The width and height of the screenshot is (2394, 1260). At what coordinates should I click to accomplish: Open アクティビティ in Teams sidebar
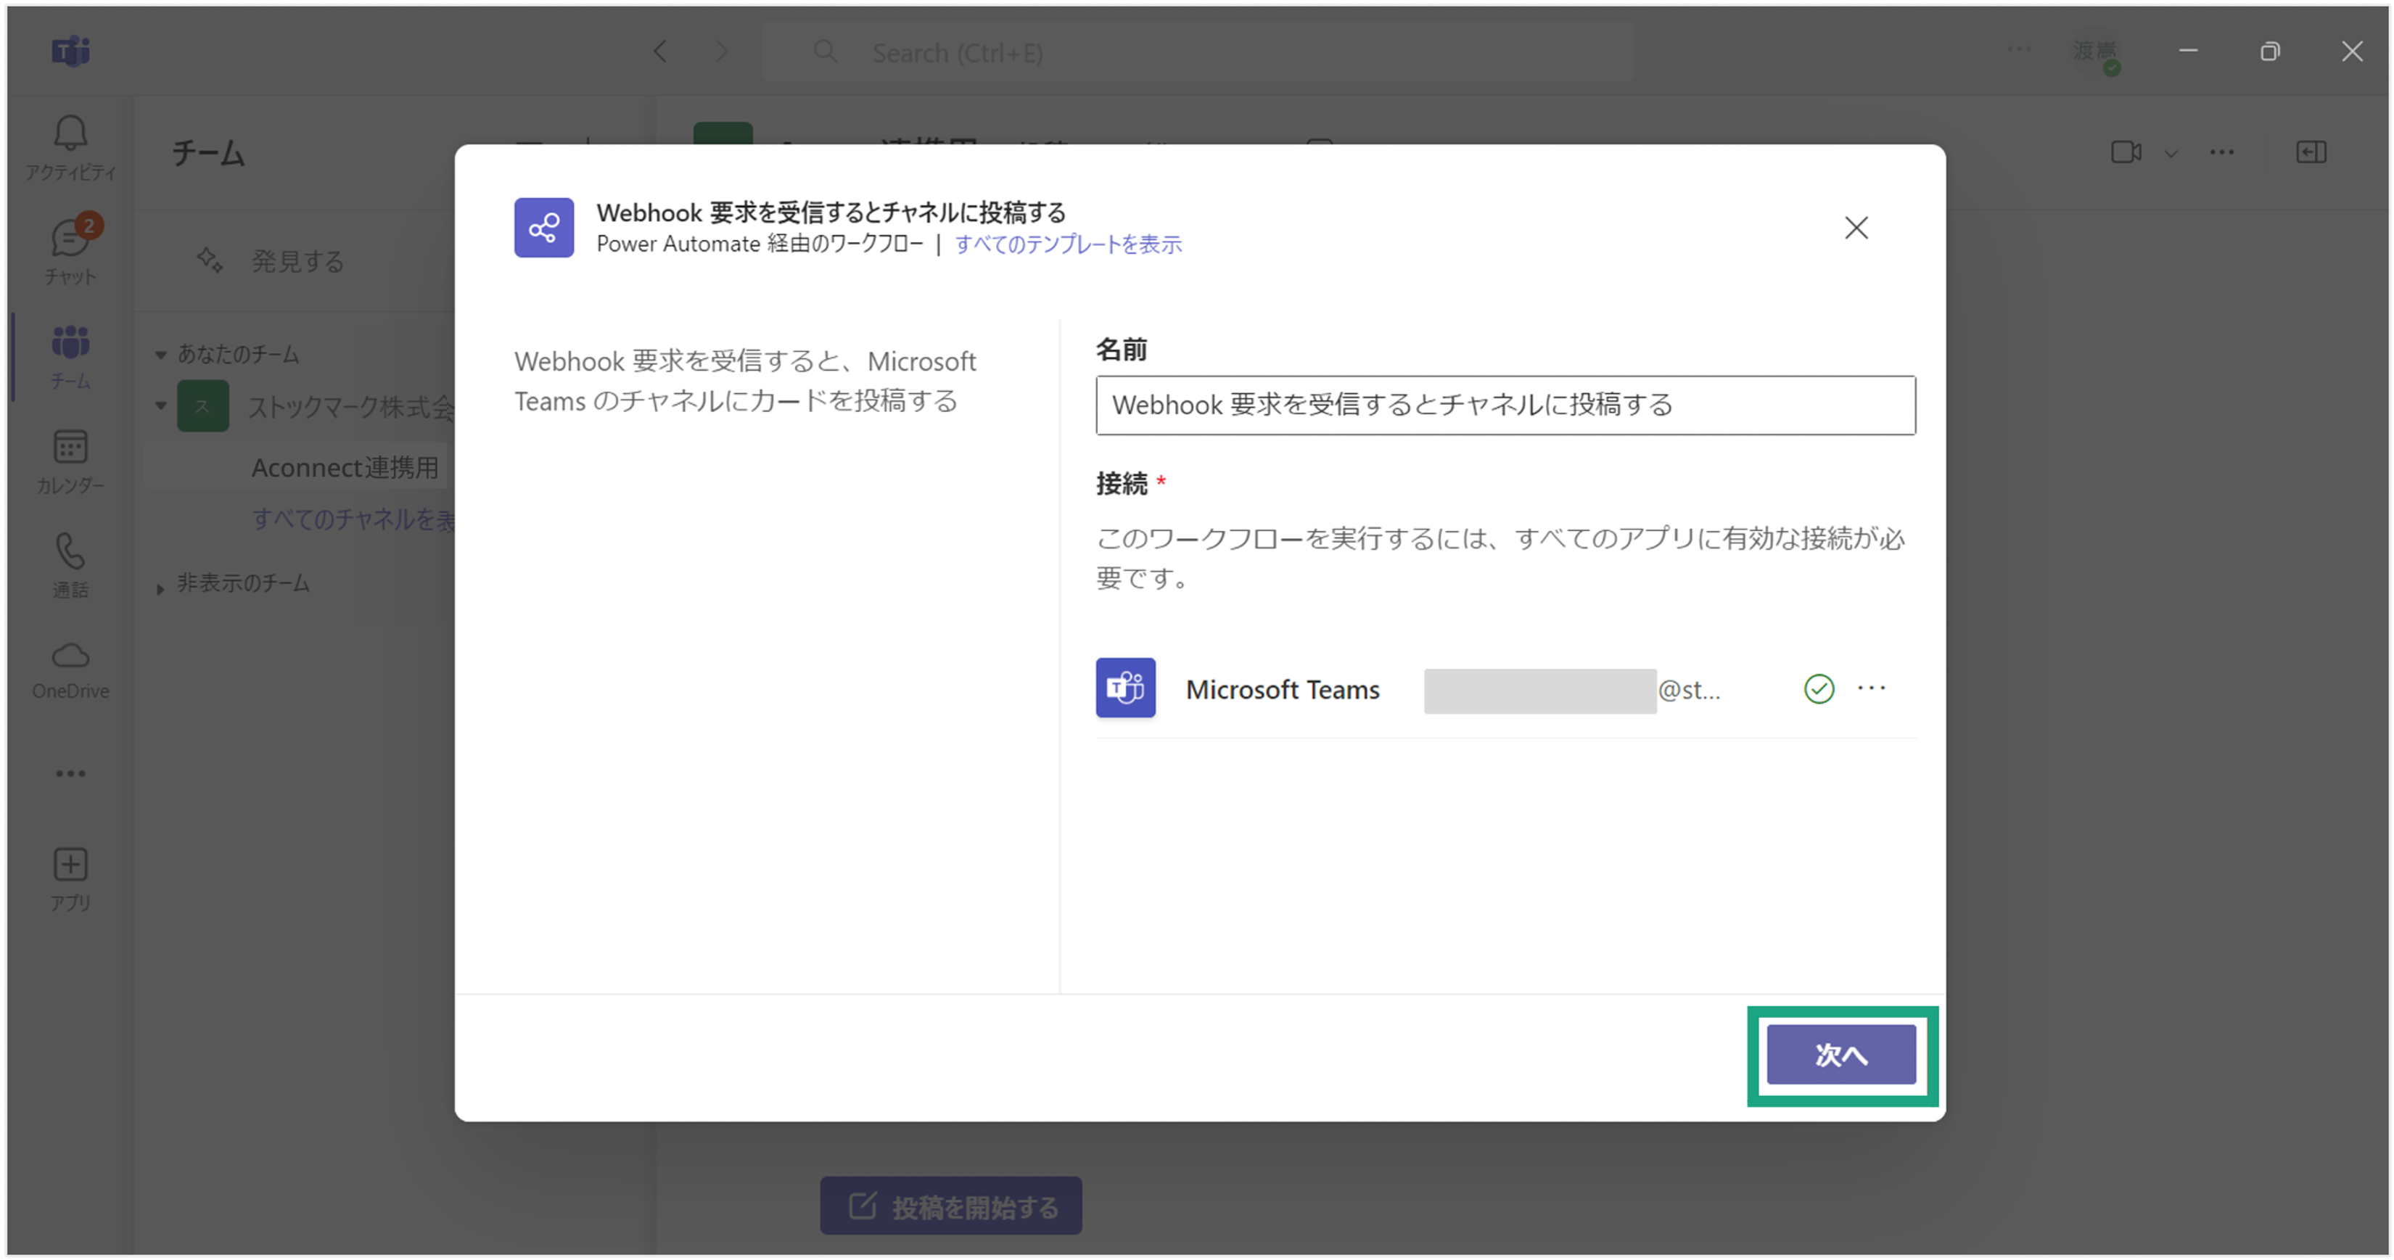[x=70, y=149]
